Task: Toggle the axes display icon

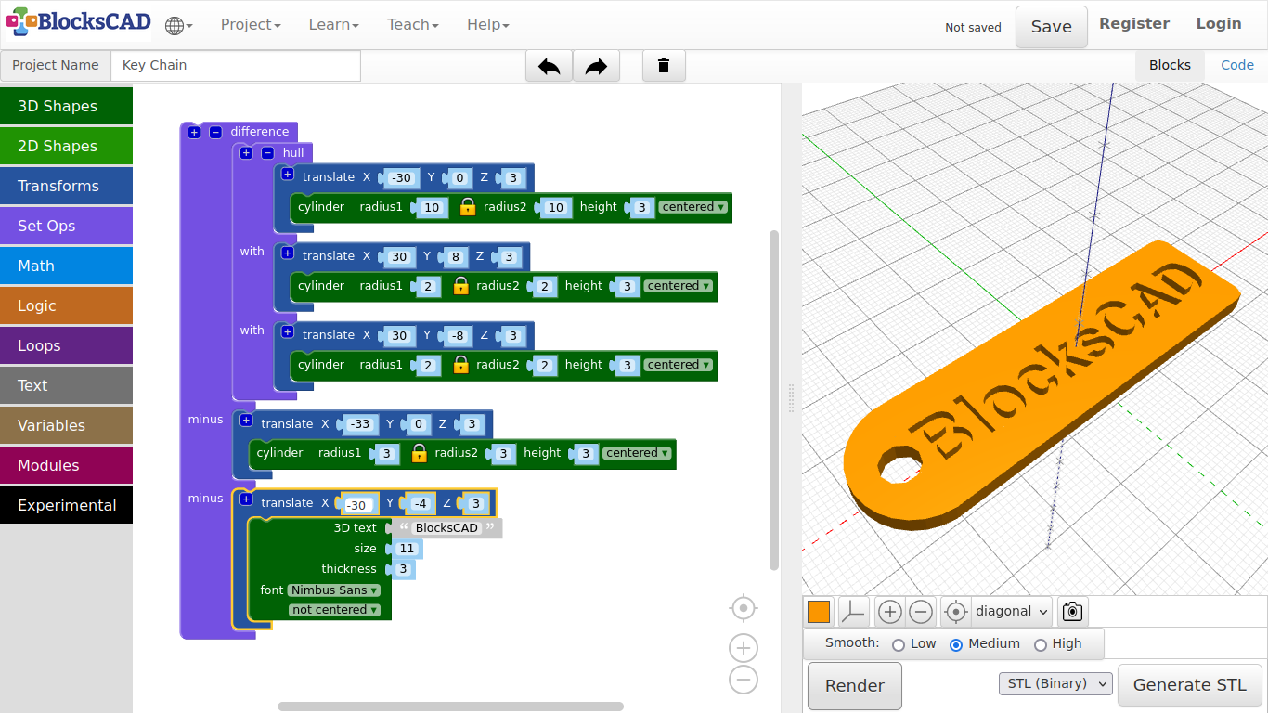Action: tap(853, 612)
